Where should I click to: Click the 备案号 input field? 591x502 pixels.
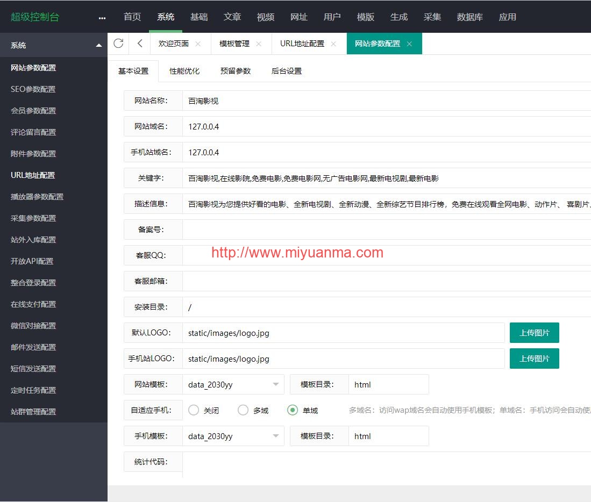[387, 230]
